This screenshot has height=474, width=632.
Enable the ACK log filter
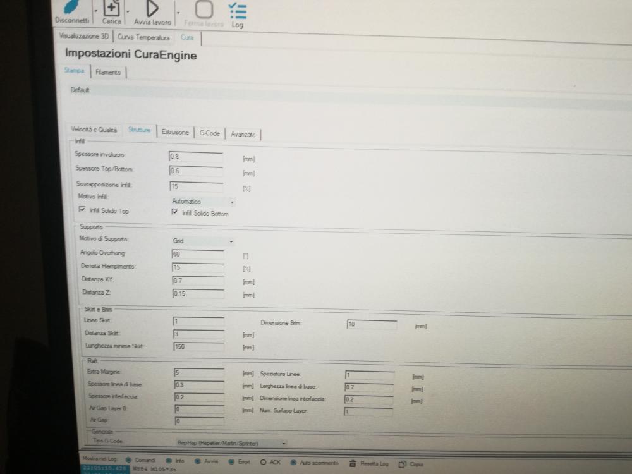click(263, 462)
